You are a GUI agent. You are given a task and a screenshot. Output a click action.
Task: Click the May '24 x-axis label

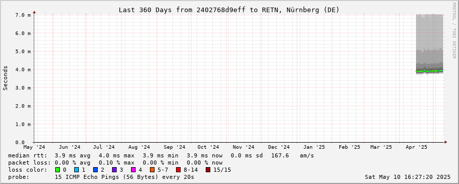tap(34, 147)
